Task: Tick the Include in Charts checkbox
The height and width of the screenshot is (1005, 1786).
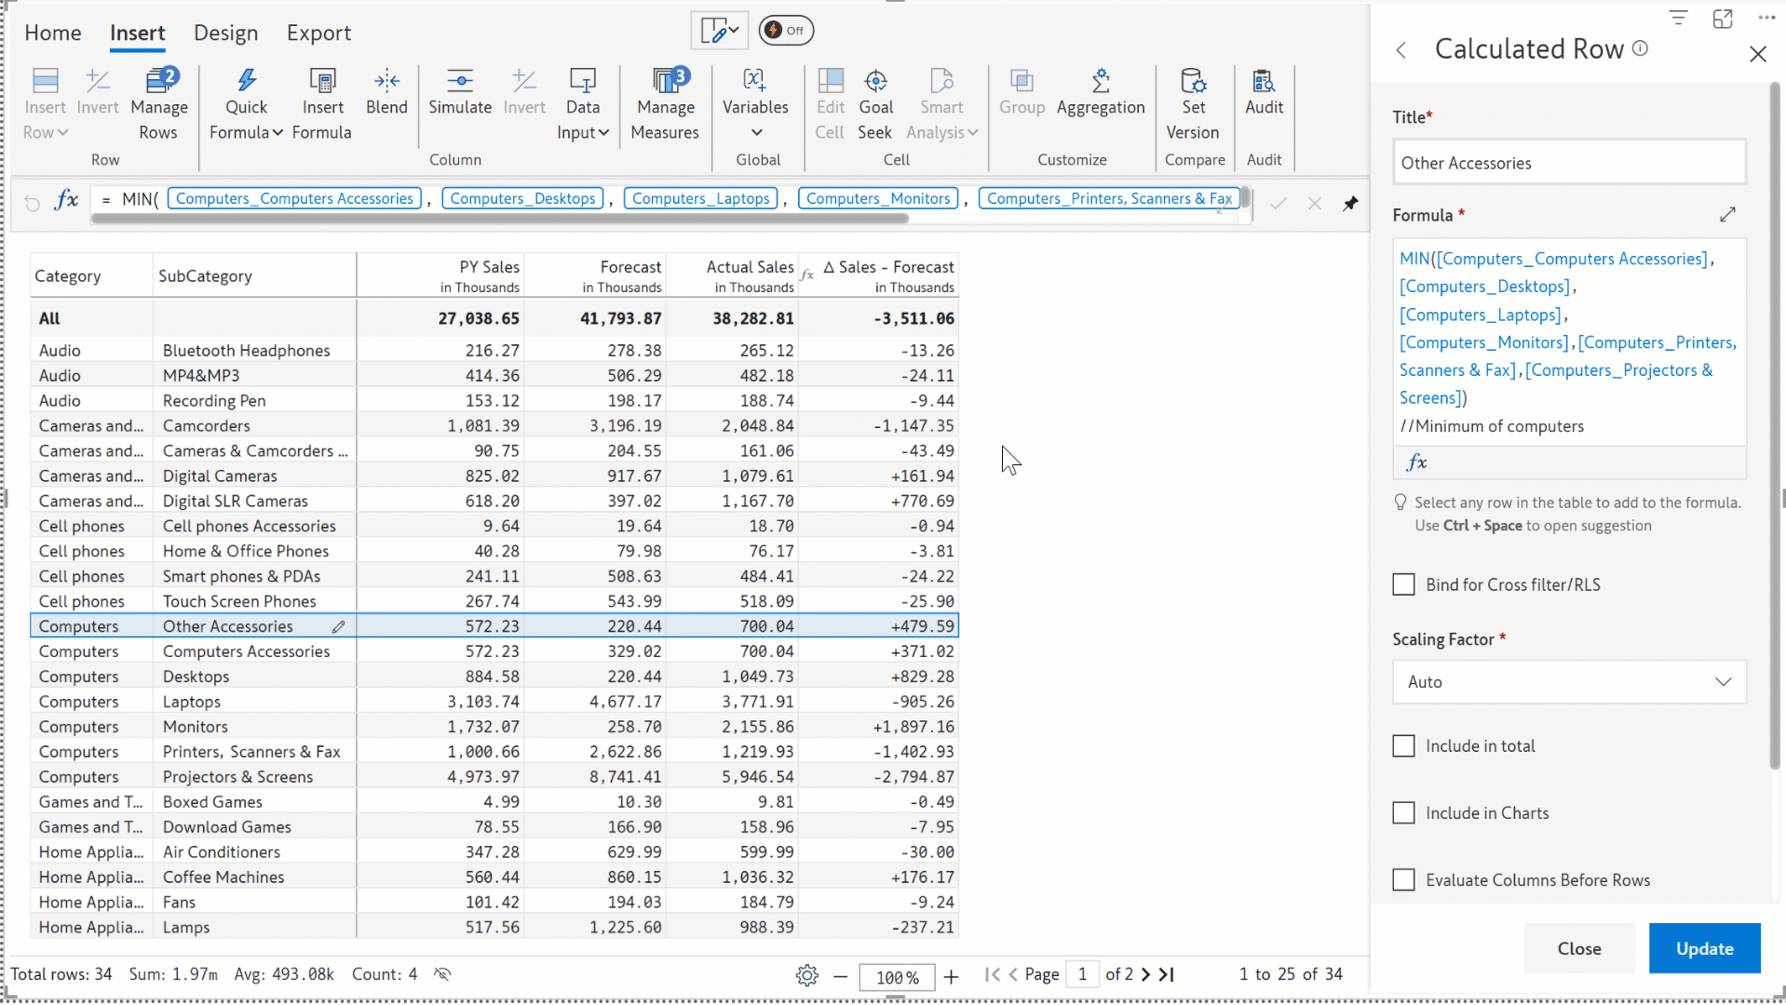Action: point(1403,812)
